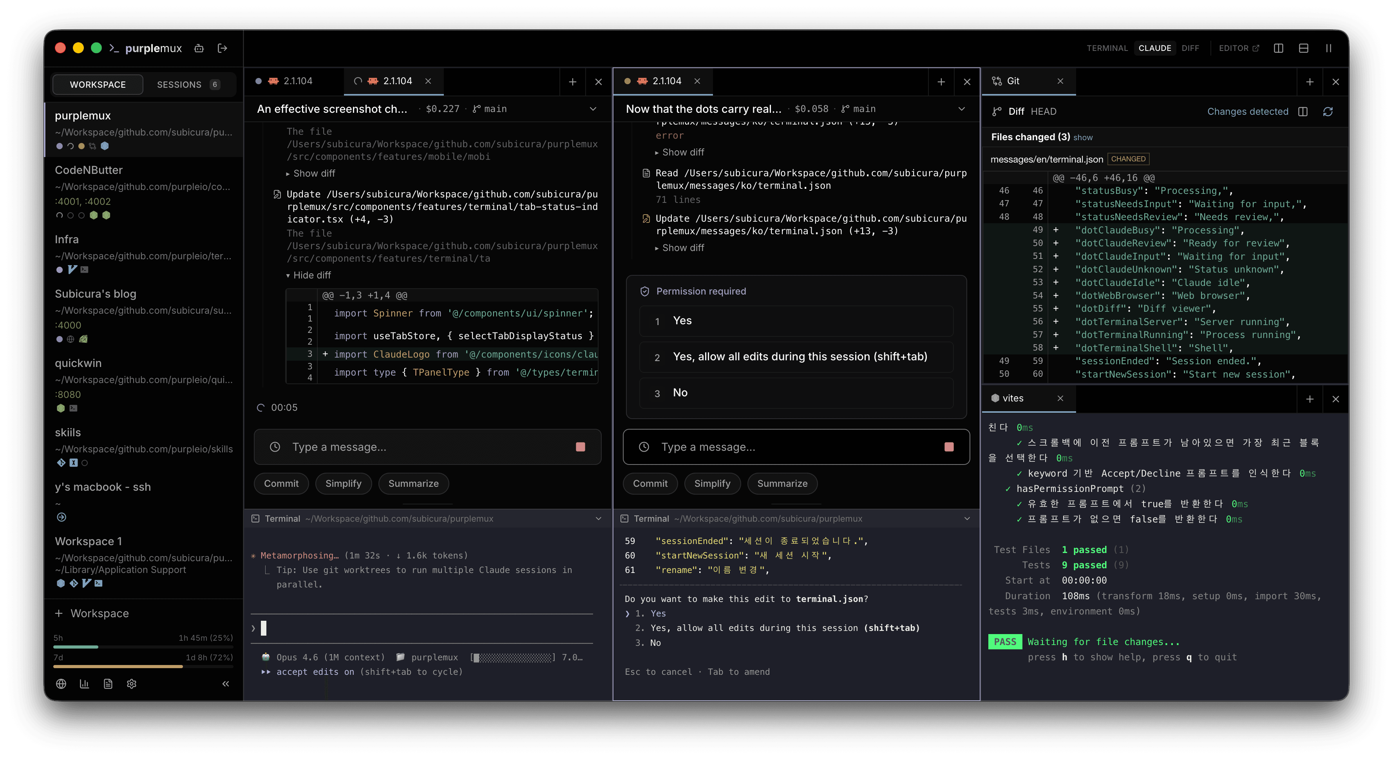Switch view mode to TERMINAL
This screenshot has width=1393, height=759.
[1107, 48]
